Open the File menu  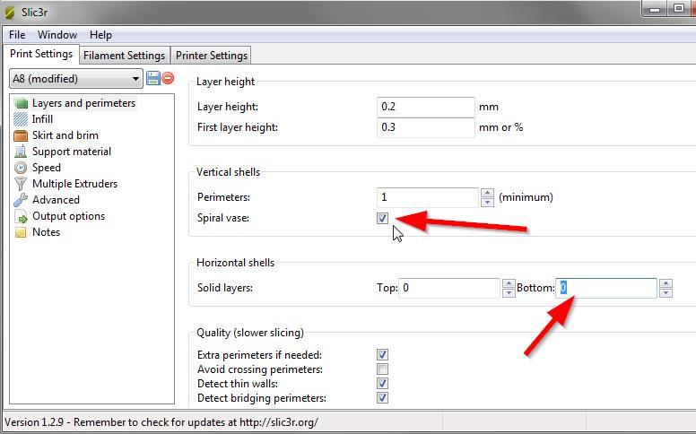[17, 35]
